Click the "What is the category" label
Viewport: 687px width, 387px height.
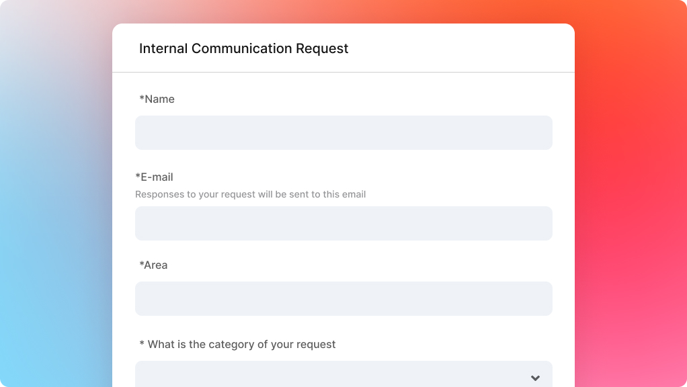[237, 344]
